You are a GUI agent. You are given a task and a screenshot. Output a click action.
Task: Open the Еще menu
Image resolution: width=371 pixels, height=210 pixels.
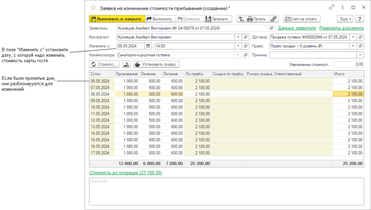tap(345, 19)
